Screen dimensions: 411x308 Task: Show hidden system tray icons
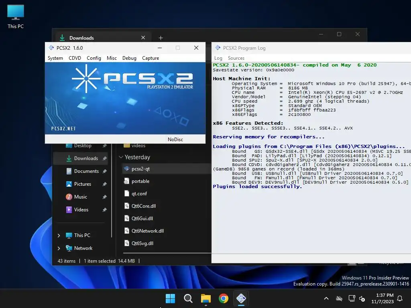[326, 298]
